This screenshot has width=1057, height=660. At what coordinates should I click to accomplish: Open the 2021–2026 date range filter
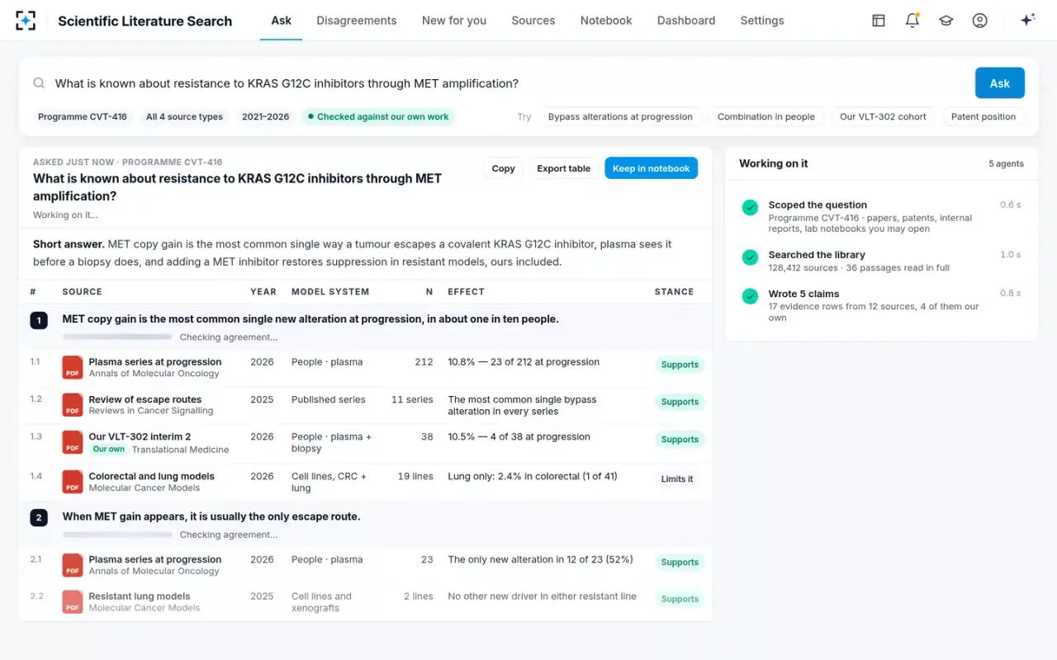click(266, 117)
